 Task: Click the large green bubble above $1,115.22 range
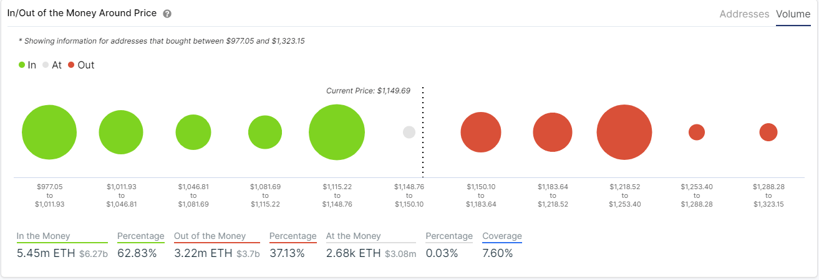coord(337,133)
